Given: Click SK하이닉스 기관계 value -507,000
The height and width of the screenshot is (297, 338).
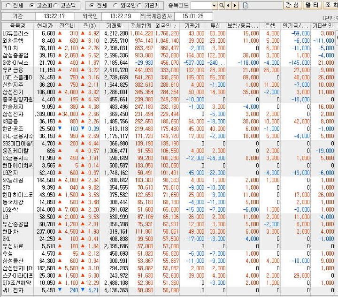Looking at the screenshot, I should [193, 63].
